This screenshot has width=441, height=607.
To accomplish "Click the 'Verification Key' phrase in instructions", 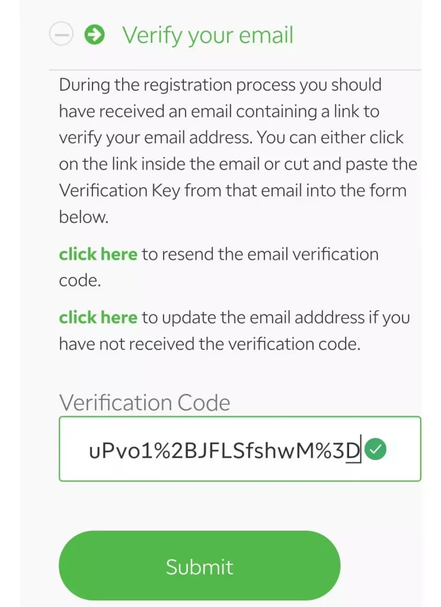I will pyautogui.click(x=120, y=190).
